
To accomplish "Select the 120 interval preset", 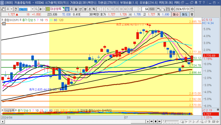I will (x=130, y=9).
